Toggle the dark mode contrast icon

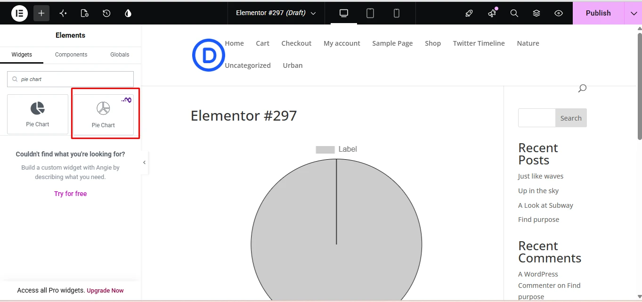tap(128, 13)
